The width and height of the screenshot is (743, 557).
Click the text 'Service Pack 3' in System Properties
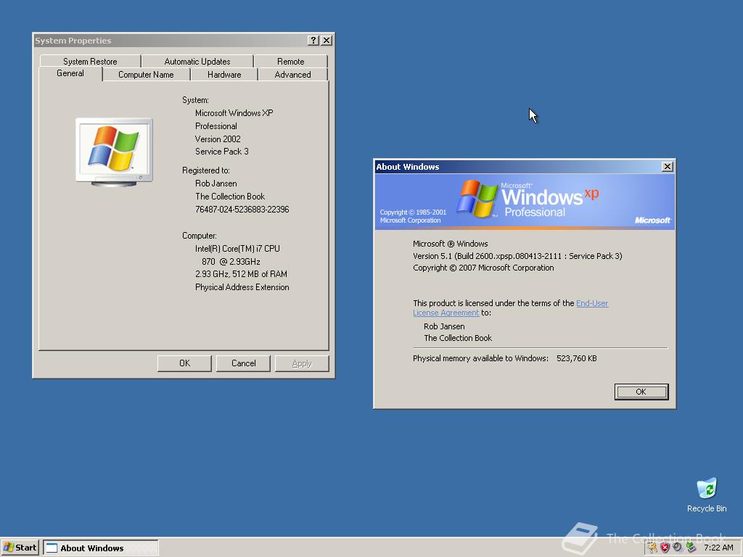pos(222,152)
